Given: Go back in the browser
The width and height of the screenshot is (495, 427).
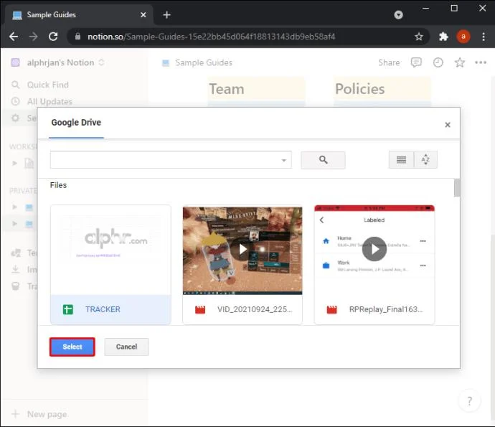Looking at the screenshot, I should tap(13, 37).
